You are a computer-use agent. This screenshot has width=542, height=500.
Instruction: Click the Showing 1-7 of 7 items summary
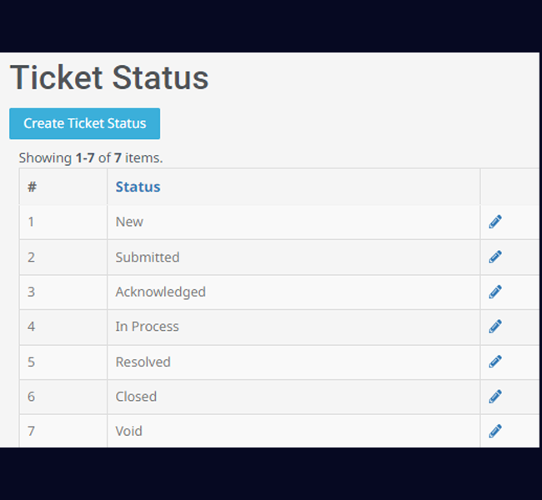[x=91, y=157]
